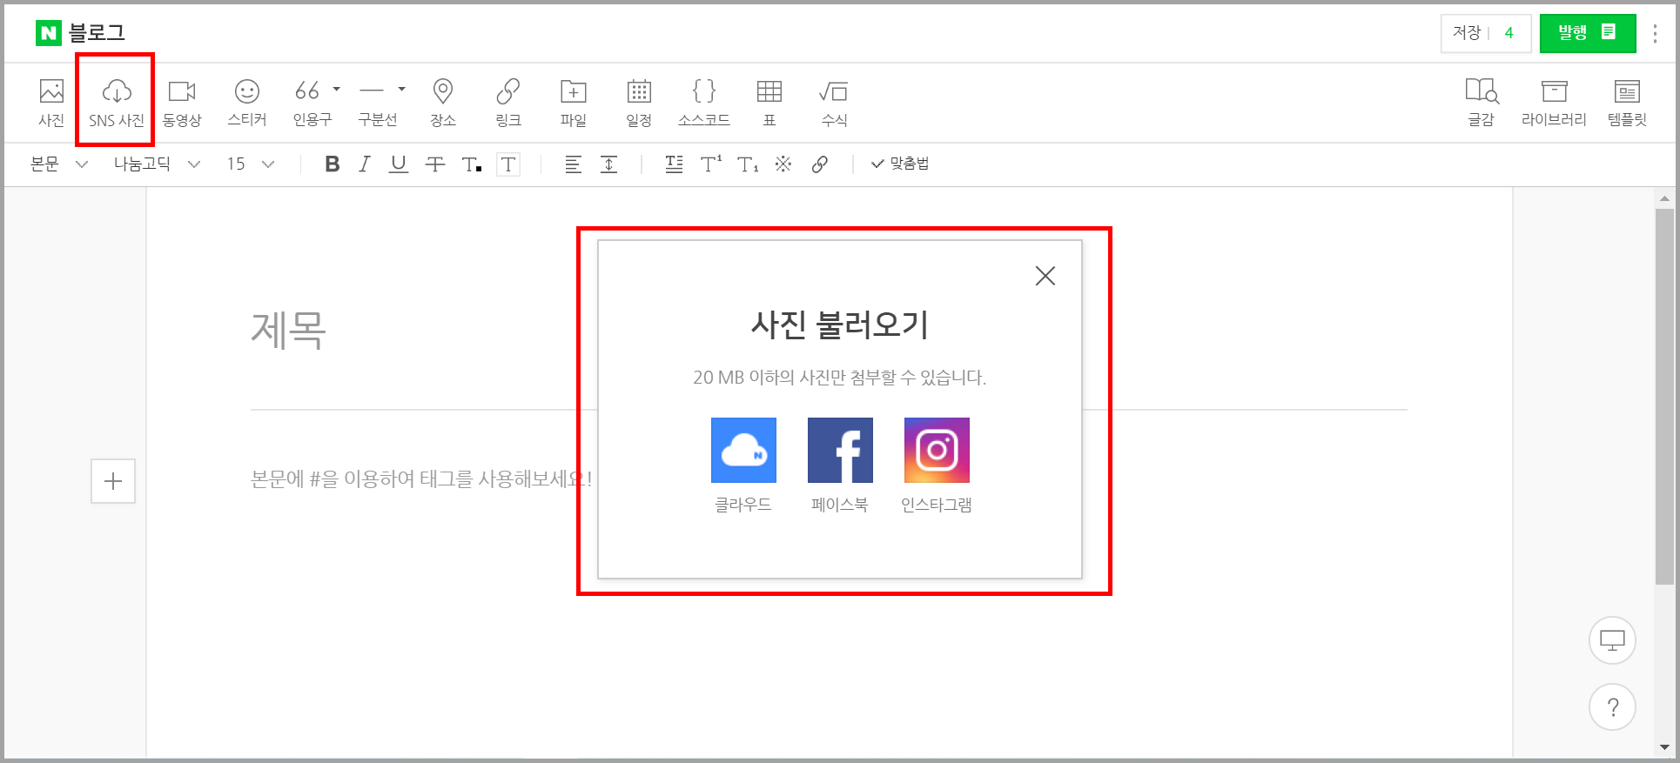This screenshot has width=1680, height=763.
Task: Toggle superscript text
Action: pyautogui.click(x=711, y=164)
